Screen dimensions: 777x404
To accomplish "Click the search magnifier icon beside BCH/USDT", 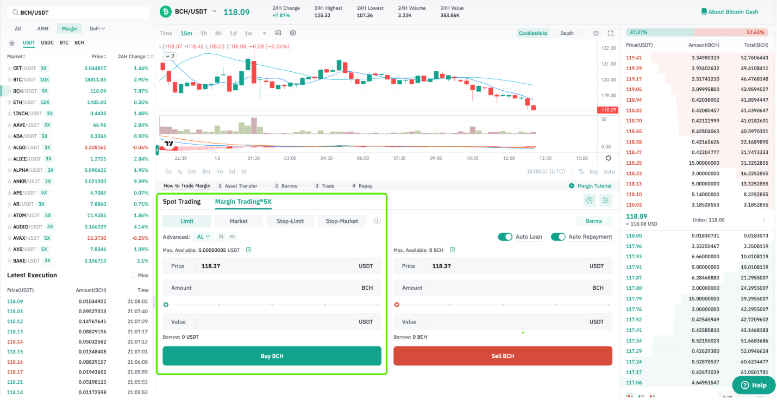I will tap(15, 13).
